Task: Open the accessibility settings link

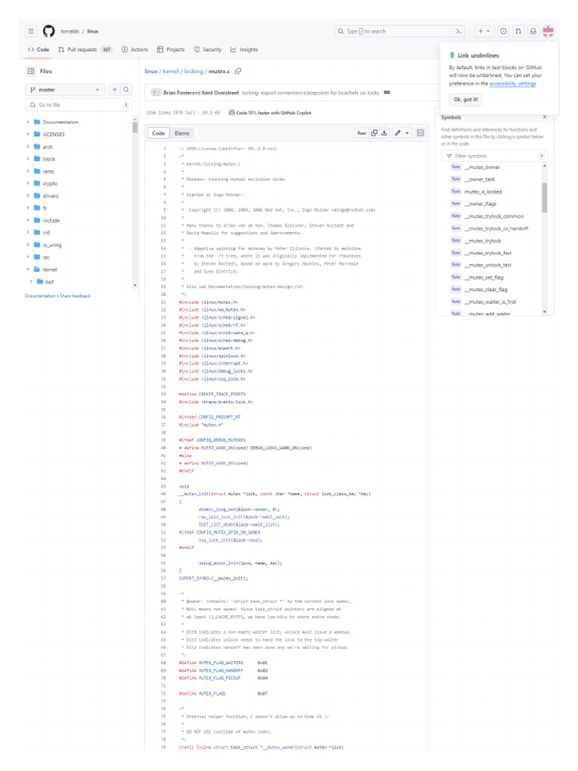Action: [513, 84]
